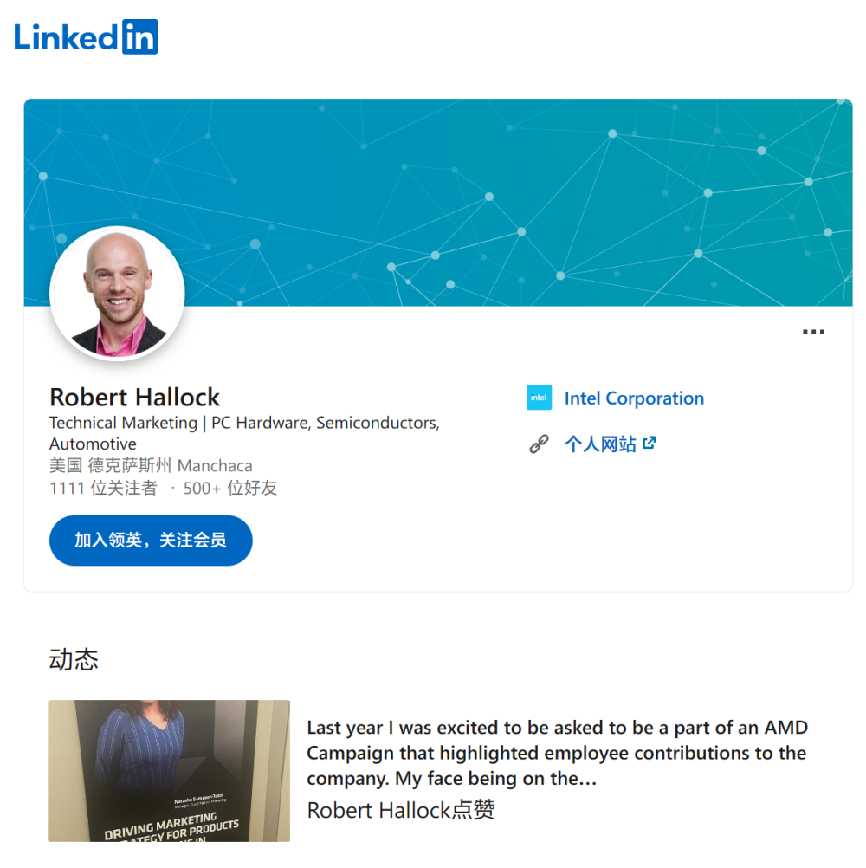Open the '...' dropdown for more profile actions
The height and width of the screenshot is (868, 866).
812,331
